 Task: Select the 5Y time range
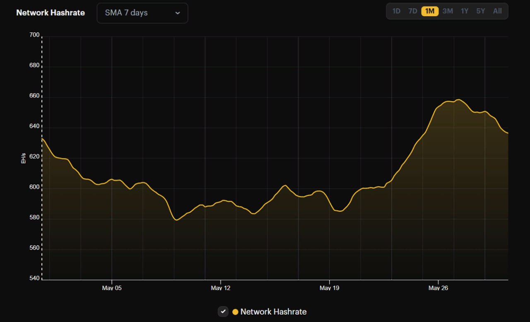[x=480, y=11]
